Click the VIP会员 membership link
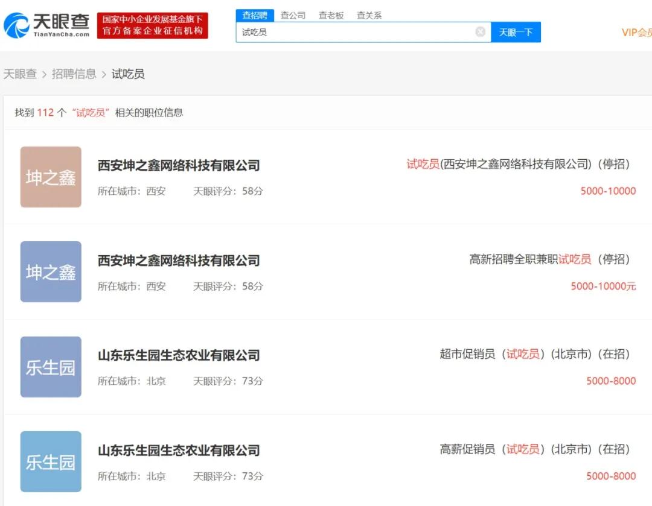652x506 pixels. (634, 32)
